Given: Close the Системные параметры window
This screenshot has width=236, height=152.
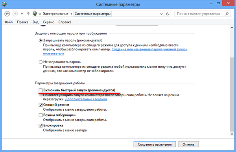Looking at the screenshot, I should pyautogui.click(x=228, y=3).
